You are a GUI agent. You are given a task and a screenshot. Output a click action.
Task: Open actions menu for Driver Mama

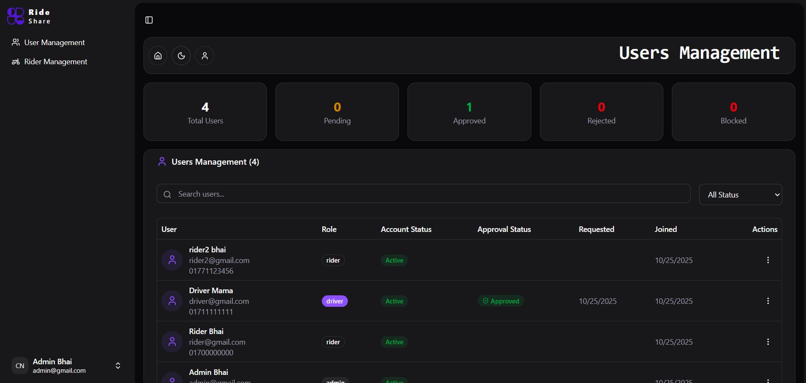pos(768,301)
